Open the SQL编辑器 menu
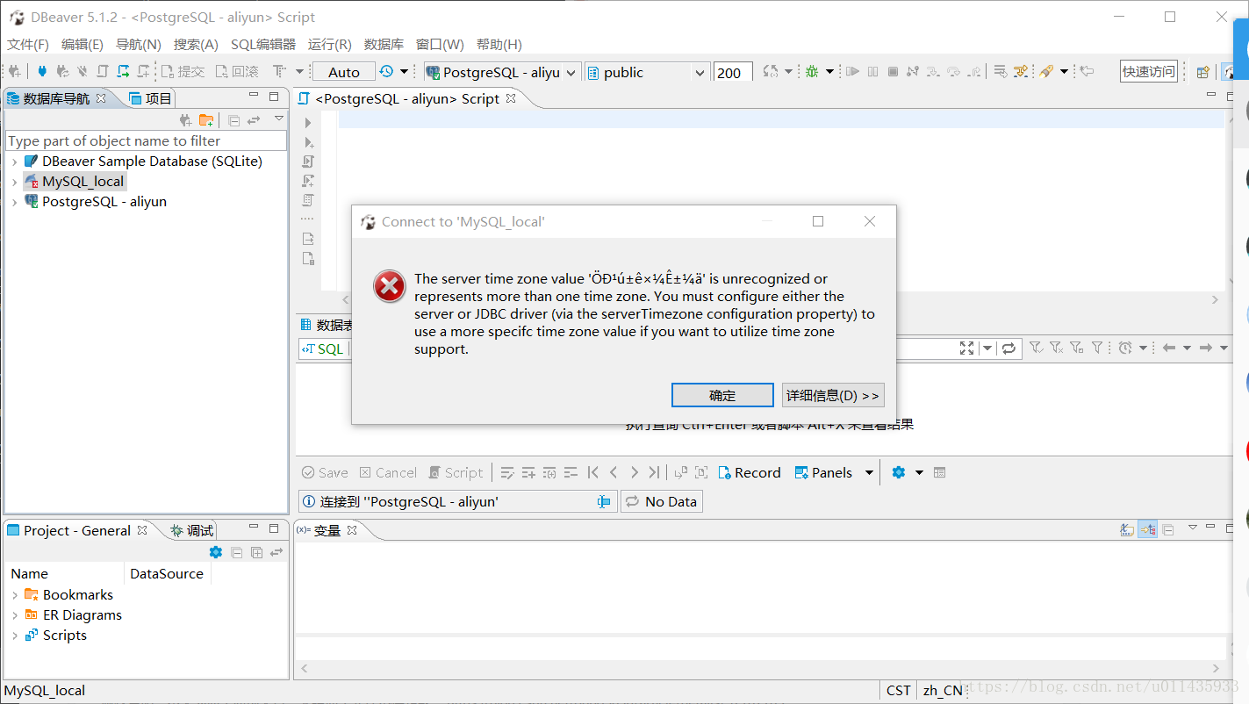1249x704 pixels. [263, 44]
